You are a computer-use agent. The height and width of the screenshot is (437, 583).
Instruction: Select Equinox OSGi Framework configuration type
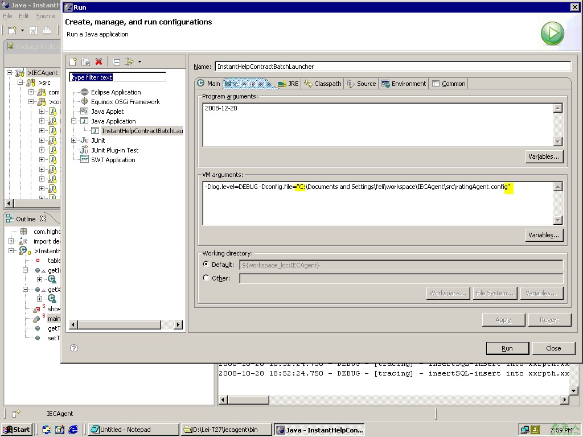coord(125,102)
